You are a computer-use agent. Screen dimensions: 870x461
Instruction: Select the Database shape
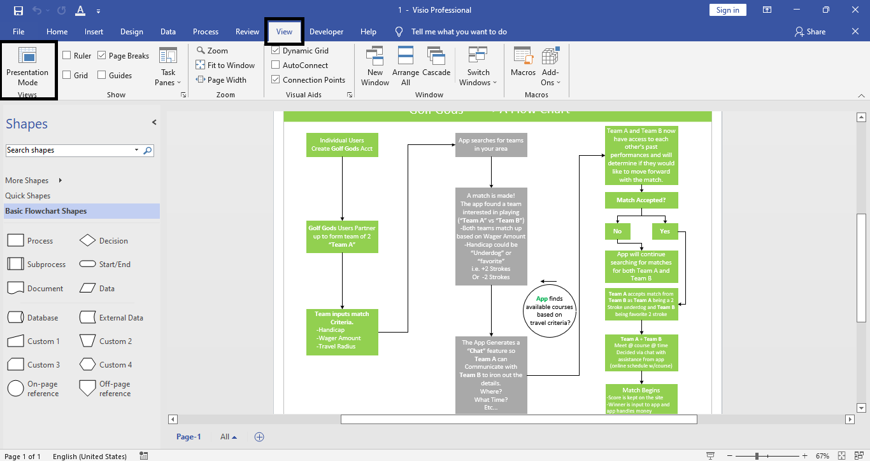click(33, 318)
